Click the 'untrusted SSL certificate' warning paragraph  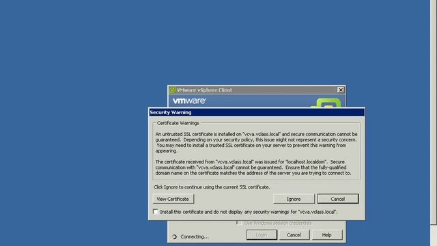257,143
